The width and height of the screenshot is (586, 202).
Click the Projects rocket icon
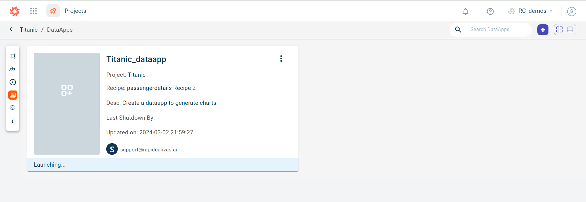pos(53,11)
